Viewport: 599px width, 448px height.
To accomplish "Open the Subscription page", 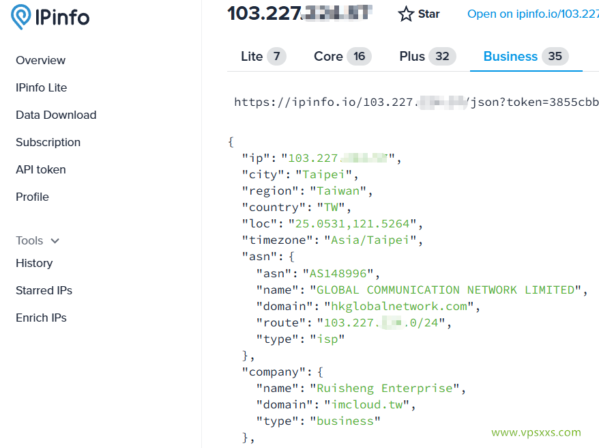I will 48,142.
